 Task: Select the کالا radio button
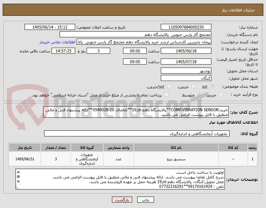(212, 86)
